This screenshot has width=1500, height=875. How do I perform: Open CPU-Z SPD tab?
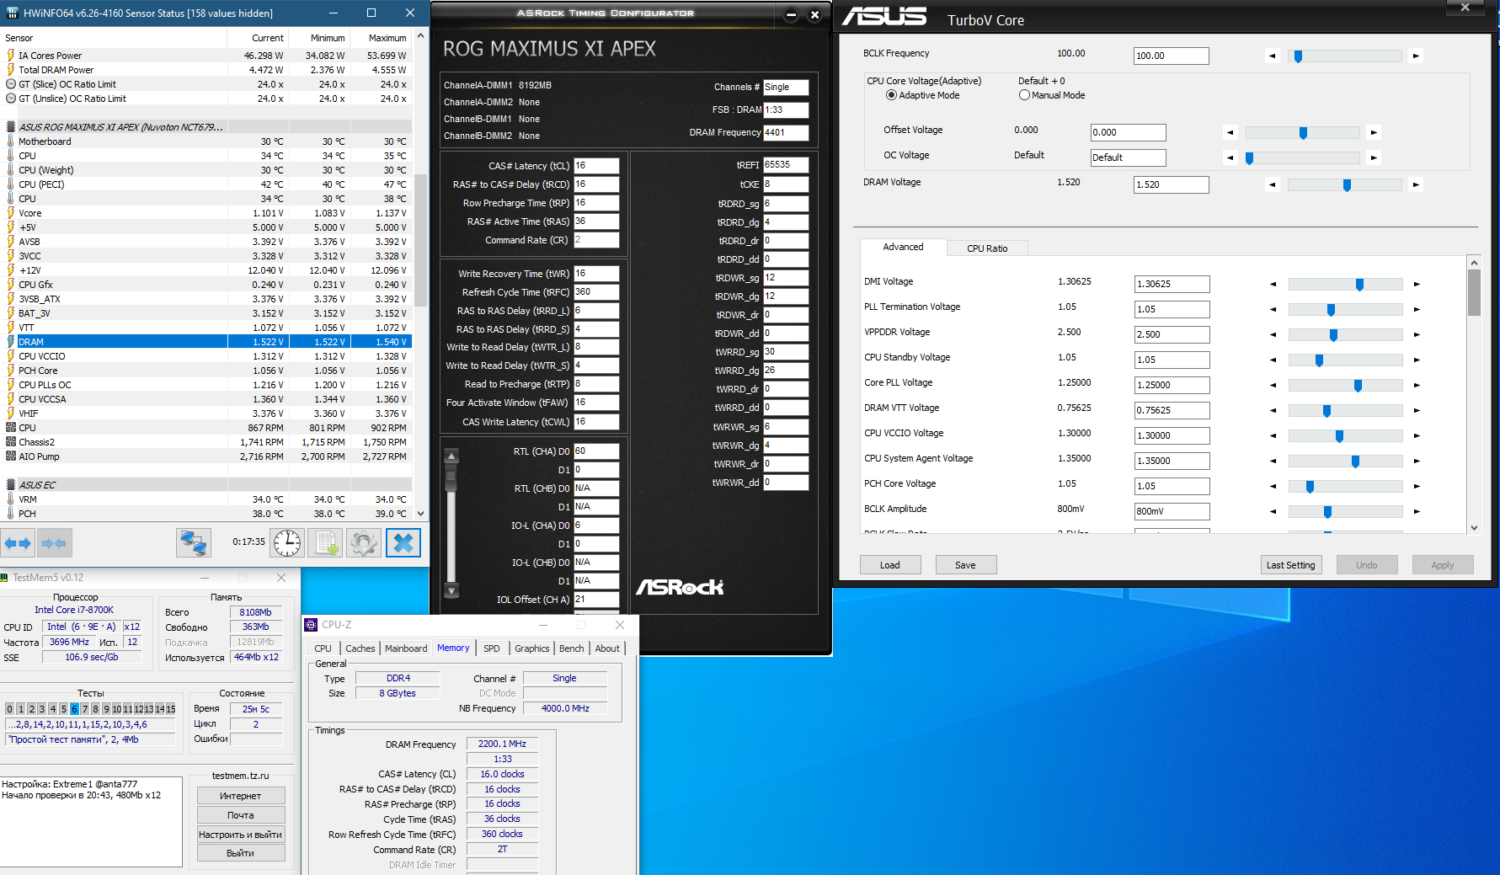pyautogui.click(x=492, y=648)
